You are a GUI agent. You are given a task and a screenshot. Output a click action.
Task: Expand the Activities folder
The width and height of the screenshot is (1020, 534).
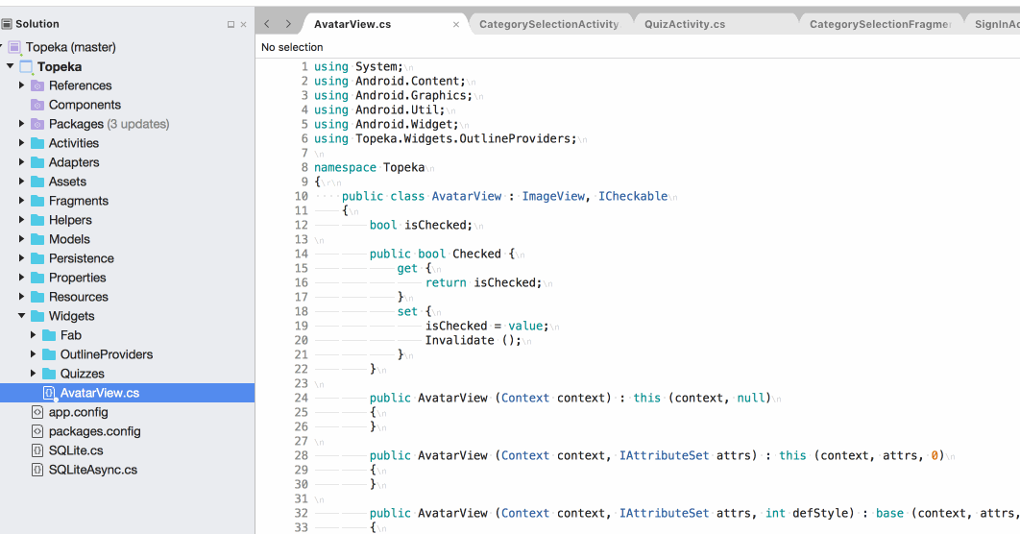[x=22, y=143]
